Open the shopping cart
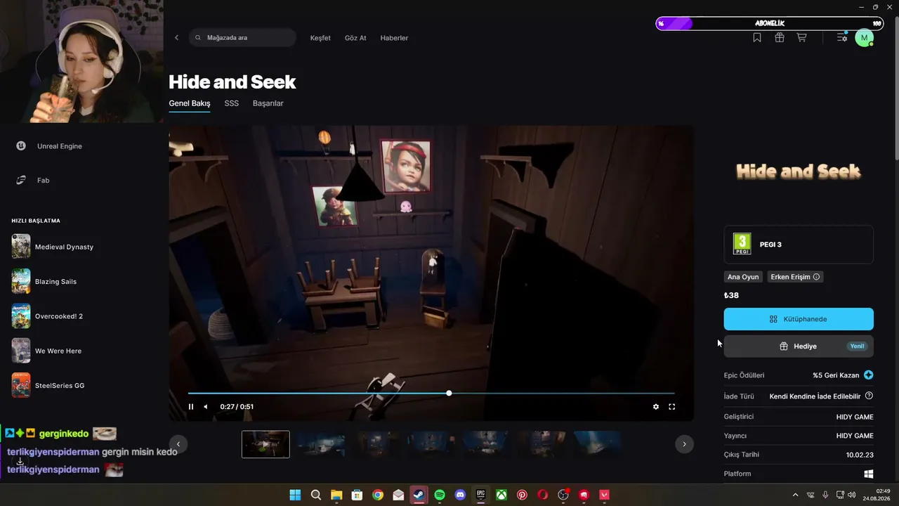 [801, 38]
